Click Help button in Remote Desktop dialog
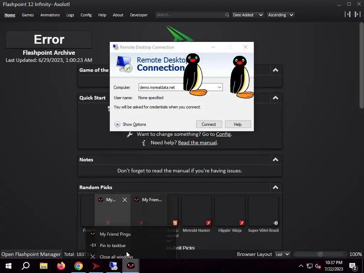This screenshot has width=364, height=273. tap(238, 124)
